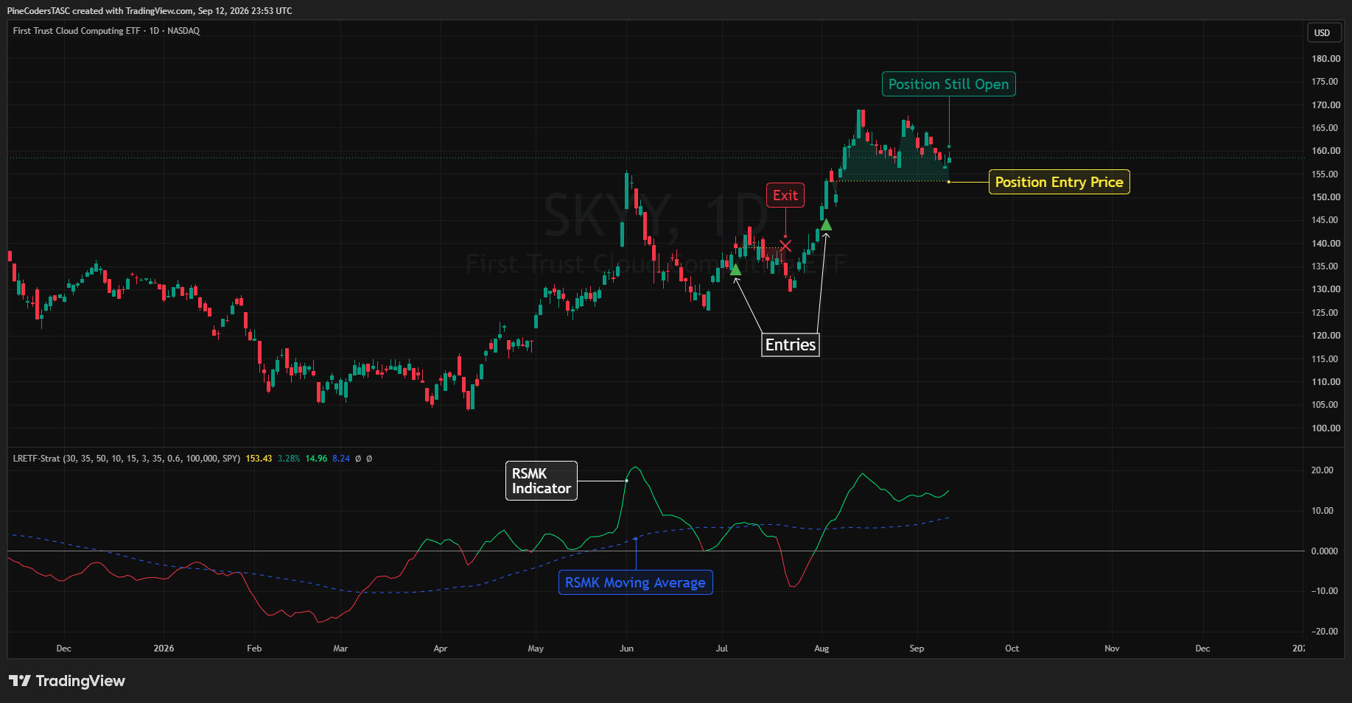The image size is (1352, 703).
Task: Click the red X exit marker
Action: click(785, 245)
